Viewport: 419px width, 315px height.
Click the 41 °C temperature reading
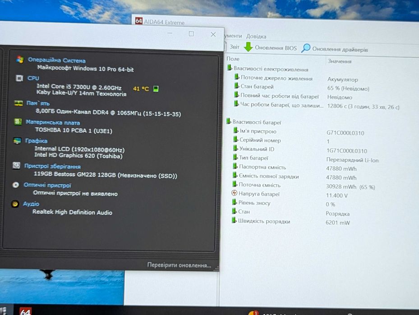pyautogui.click(x=141, y=88)
